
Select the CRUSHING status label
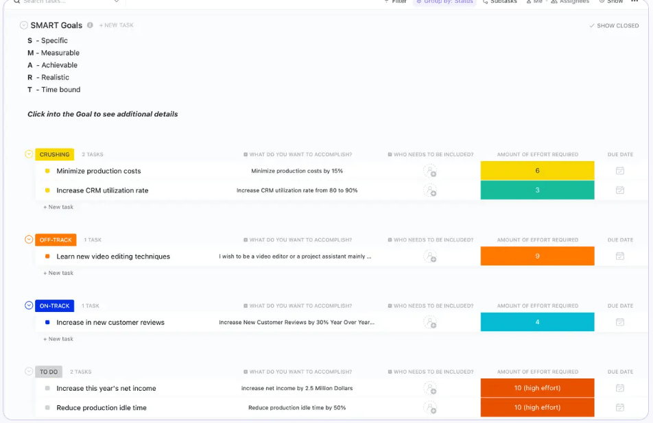[55, 154]
